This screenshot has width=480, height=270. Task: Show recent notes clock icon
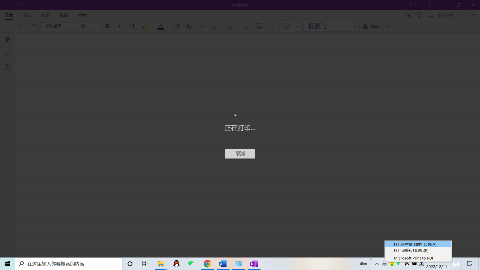coord(7,67)
